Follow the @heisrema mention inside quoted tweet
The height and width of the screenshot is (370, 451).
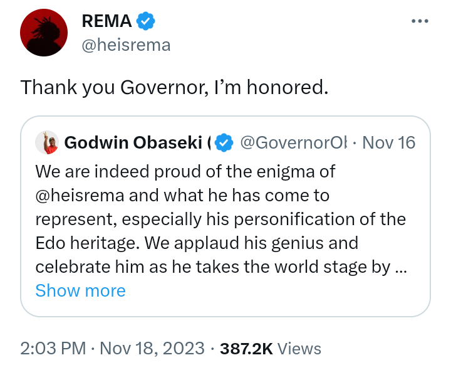tap(79, 195)
